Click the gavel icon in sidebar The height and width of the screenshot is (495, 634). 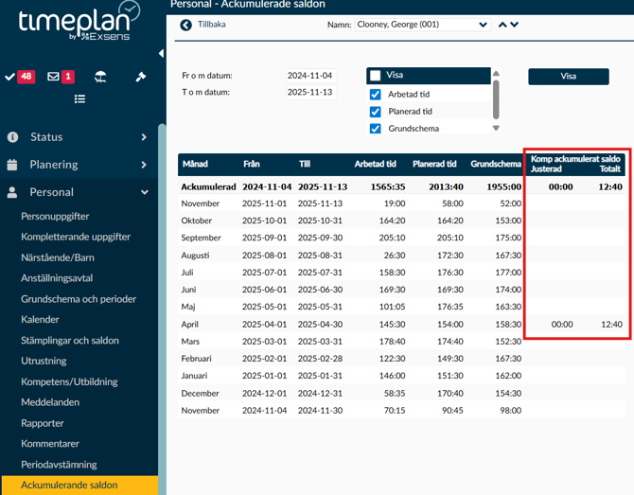coord(141,77)
